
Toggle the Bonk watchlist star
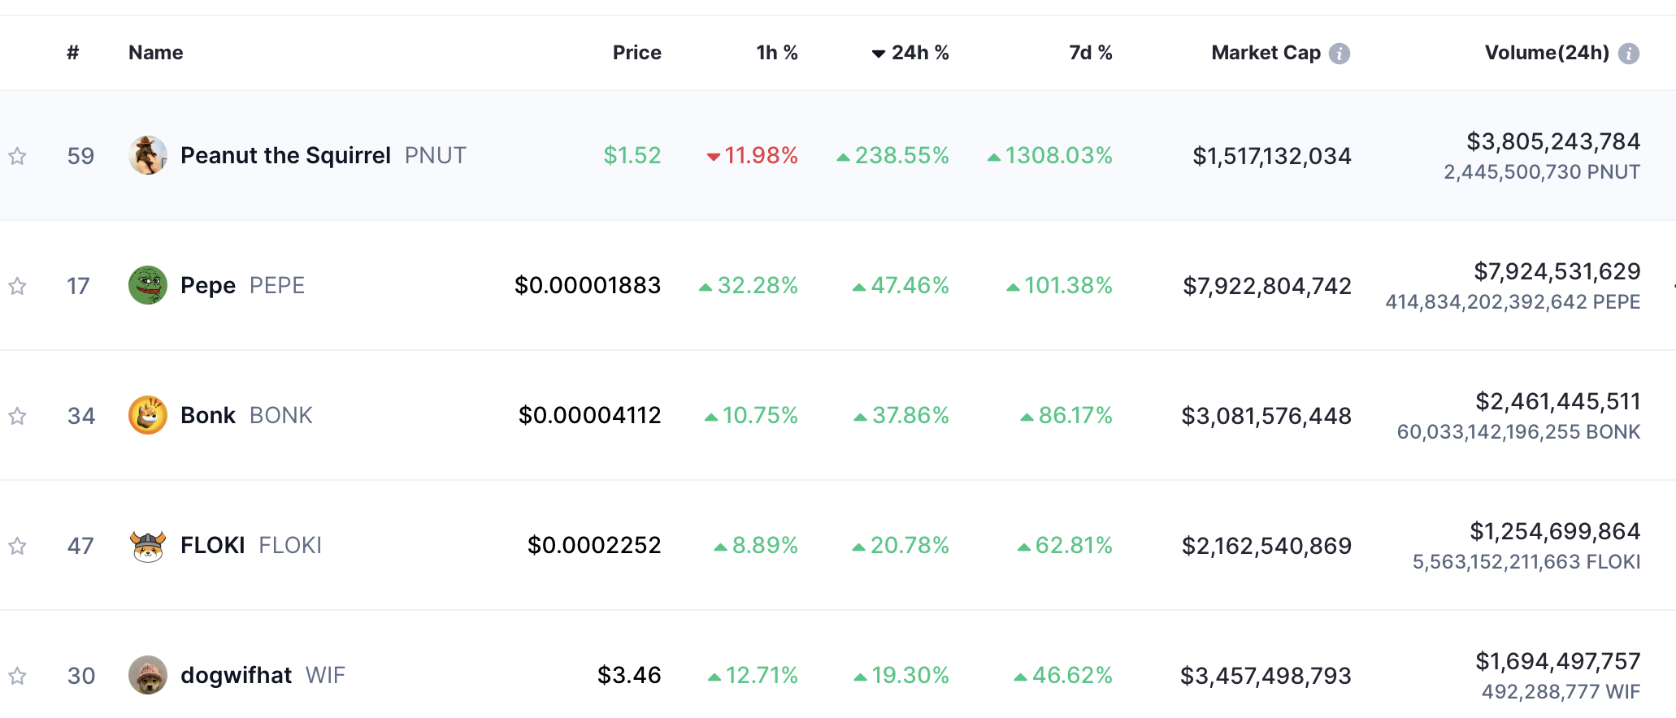click(x=17, y=416)
